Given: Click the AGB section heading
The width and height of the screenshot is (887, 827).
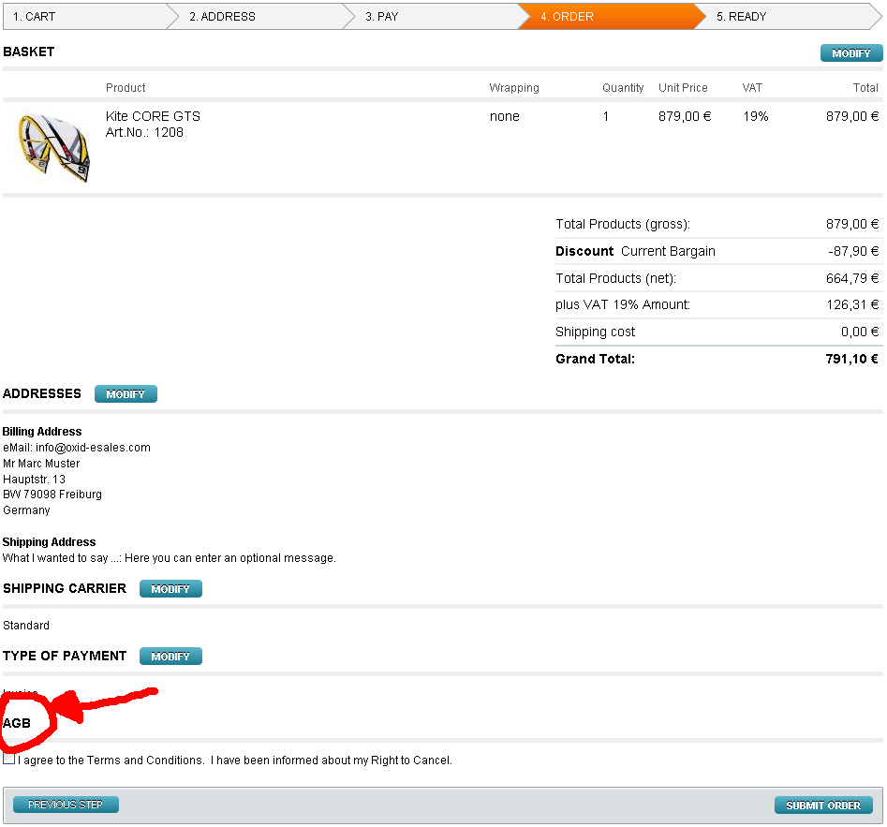Looking at the screenshot, I should click(x=17, y=723).
